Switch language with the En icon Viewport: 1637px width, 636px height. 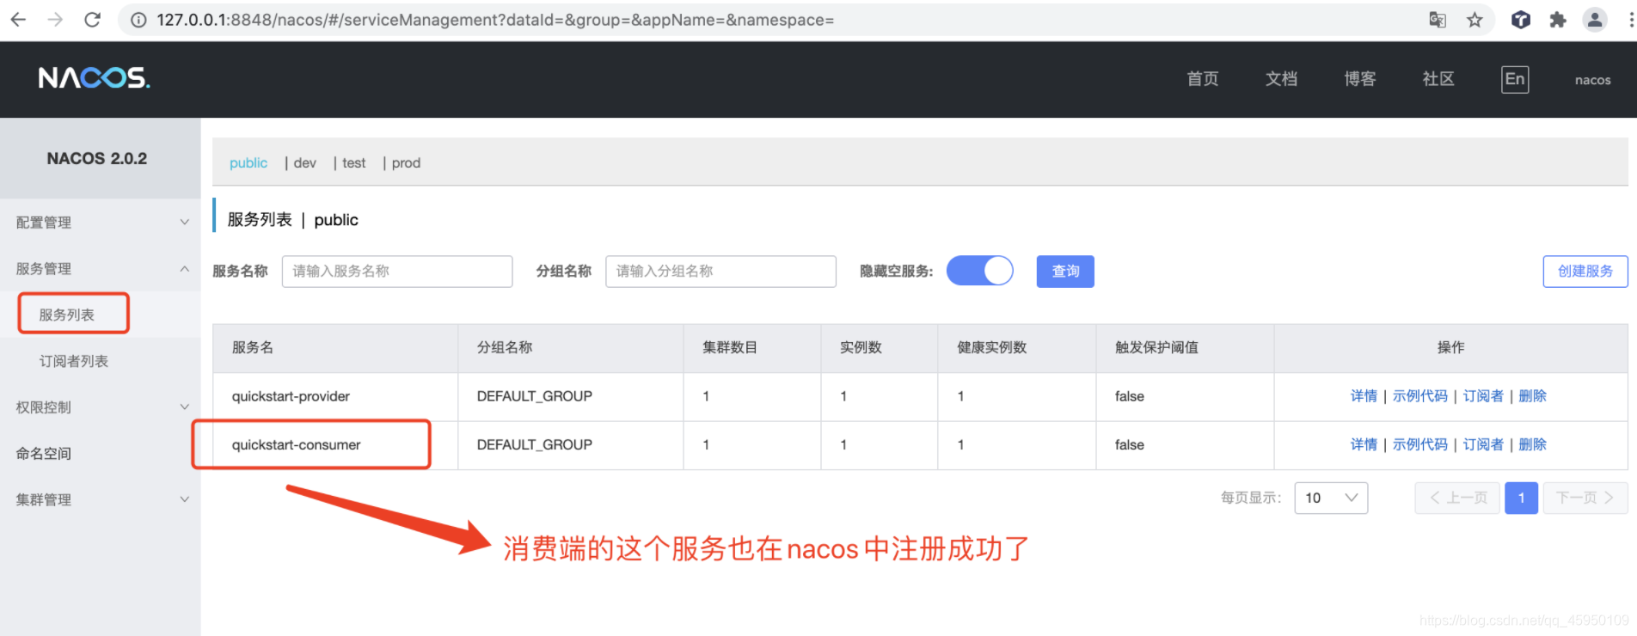click(1515, 79)
